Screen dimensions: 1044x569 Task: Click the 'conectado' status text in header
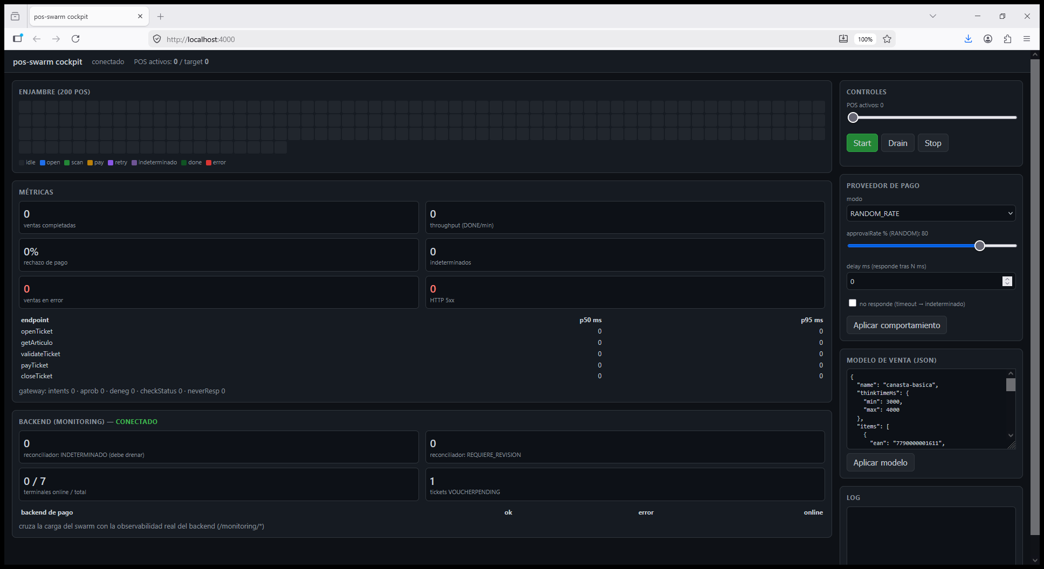click(x=108, y=62)
